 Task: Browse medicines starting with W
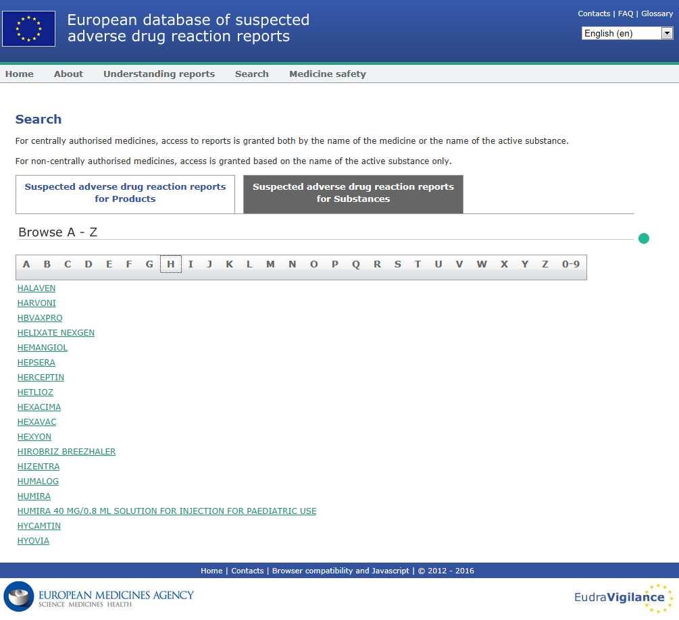[482, 264]
